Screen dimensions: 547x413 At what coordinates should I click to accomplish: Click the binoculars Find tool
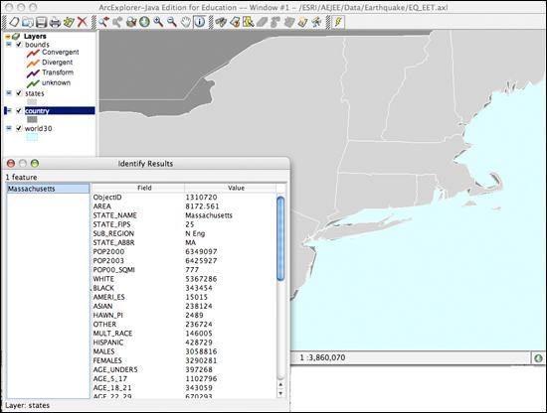pos(221,22)
